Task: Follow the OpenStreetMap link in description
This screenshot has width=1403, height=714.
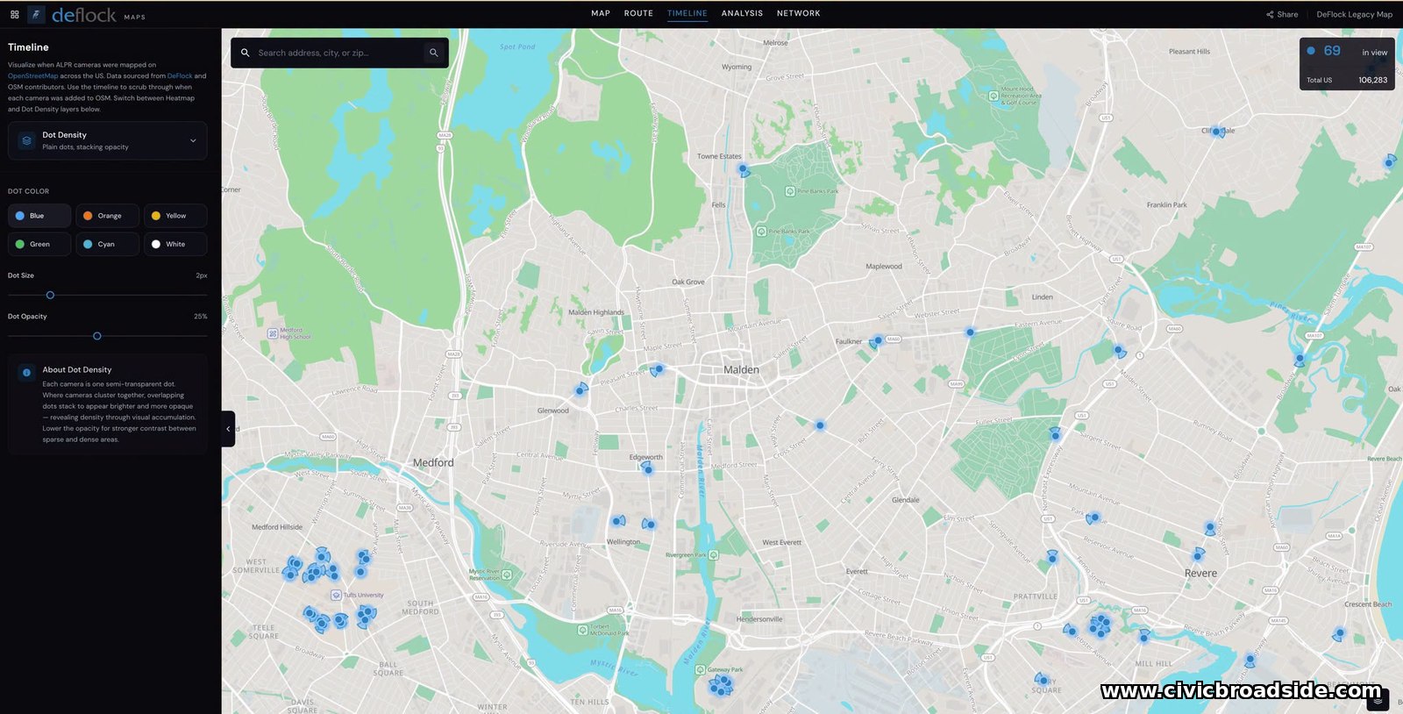Action: 33,76
